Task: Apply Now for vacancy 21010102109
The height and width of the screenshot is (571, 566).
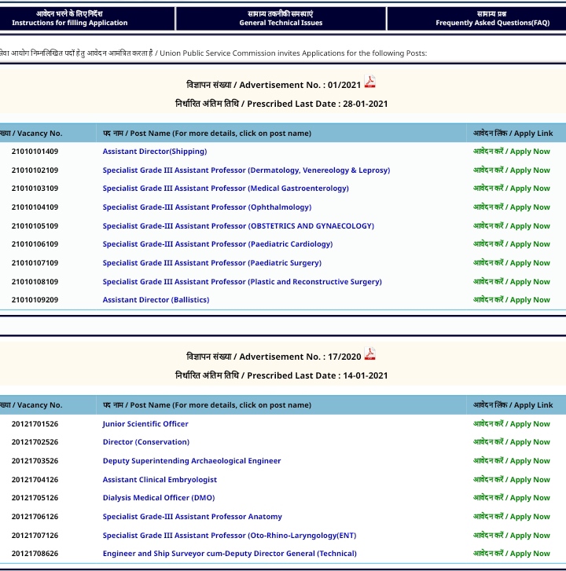Action: (512, 170)
